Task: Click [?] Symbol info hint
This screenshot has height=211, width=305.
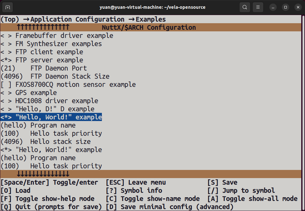Action: tap(134, 191)
